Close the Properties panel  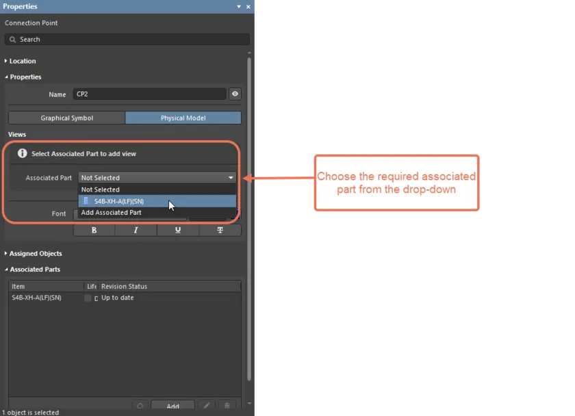248,7
